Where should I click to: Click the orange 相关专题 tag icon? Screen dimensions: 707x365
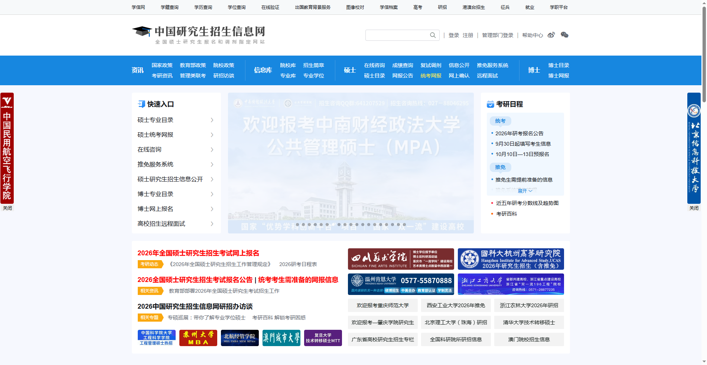(x=150, y=318)
